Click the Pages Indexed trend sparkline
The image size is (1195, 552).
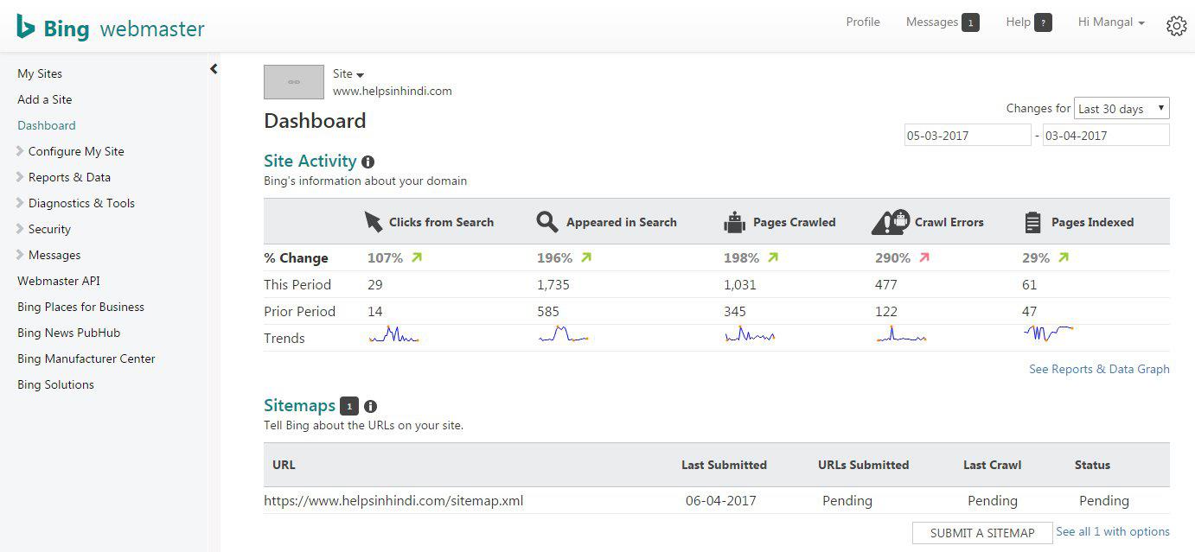tap(1048, 333)
